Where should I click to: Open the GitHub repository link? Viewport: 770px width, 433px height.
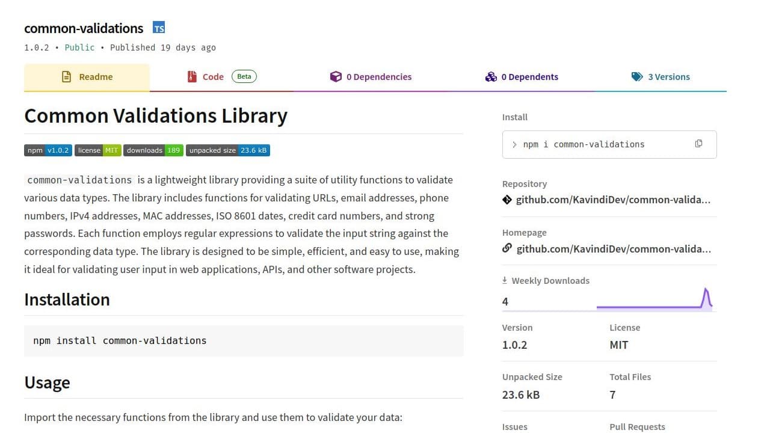613,200
